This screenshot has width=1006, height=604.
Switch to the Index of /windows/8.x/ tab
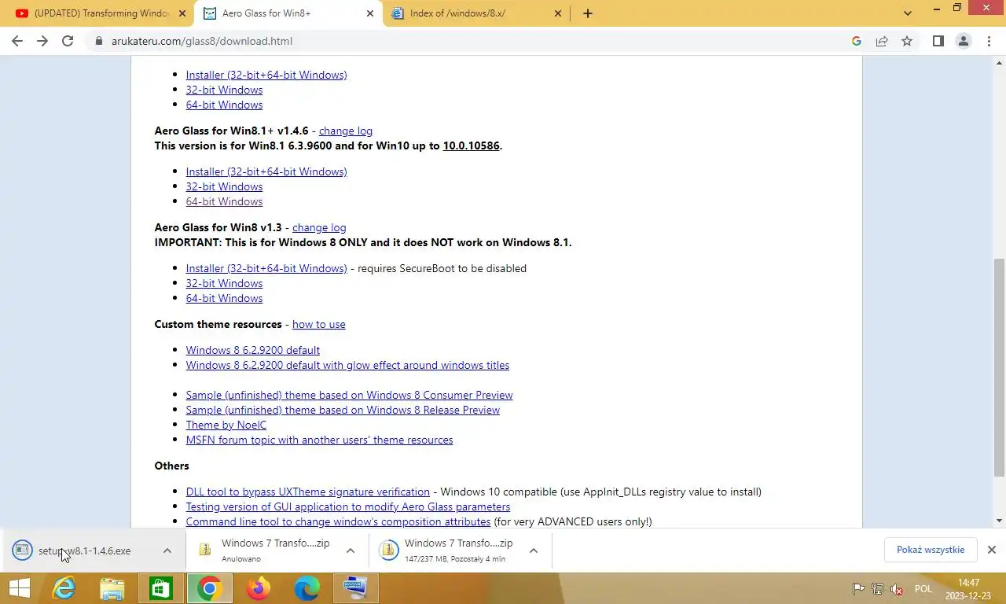(477, 13)
